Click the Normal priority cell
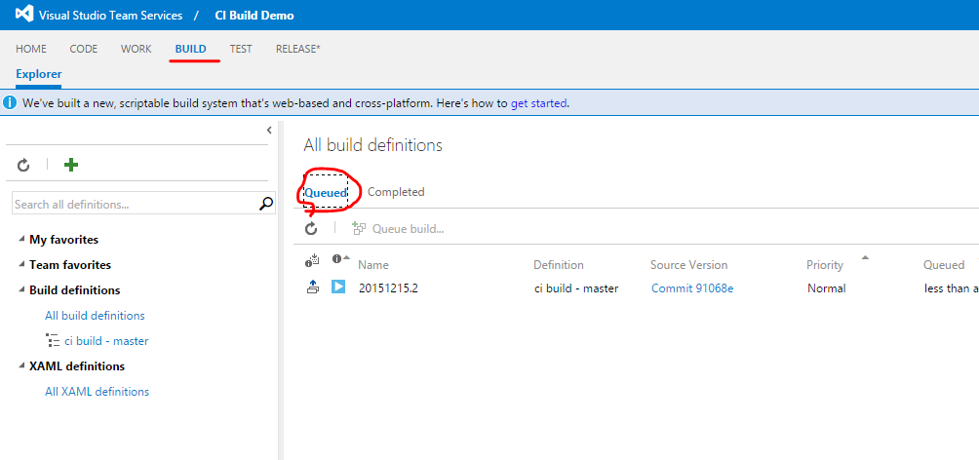This screenshot has width=979, height=460. pos(827,288)
